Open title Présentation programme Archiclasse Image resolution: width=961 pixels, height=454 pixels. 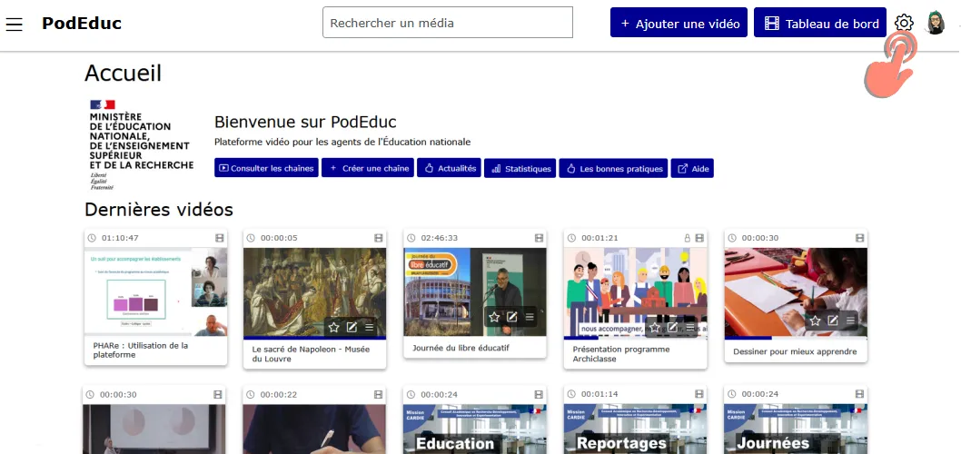coord(621,354)
